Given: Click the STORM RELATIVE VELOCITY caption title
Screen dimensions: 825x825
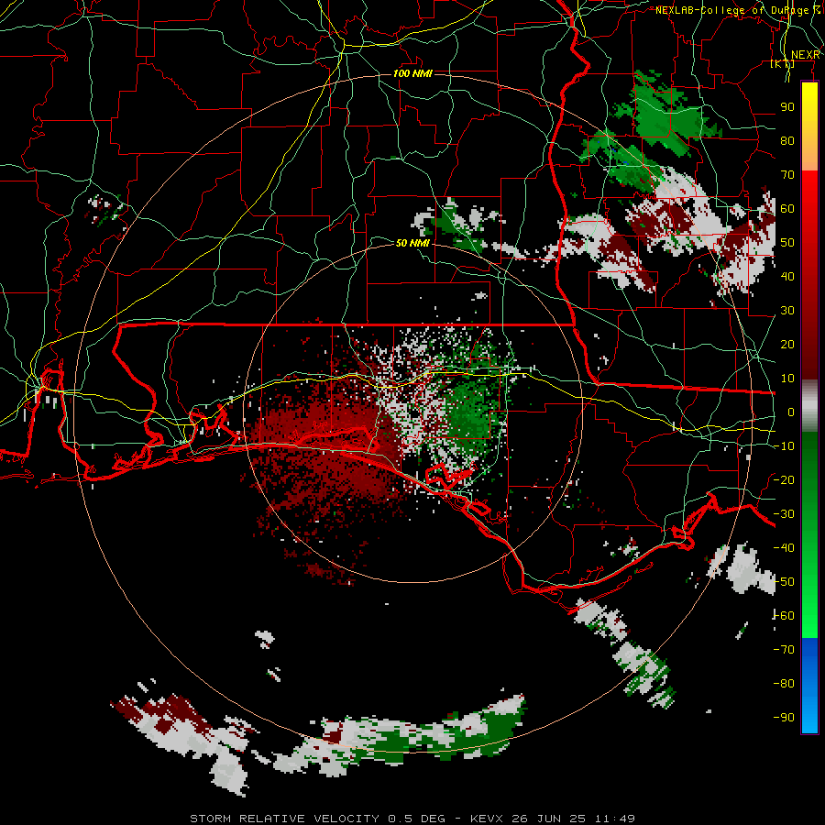Looking at the screenshot, I should 284,819.
